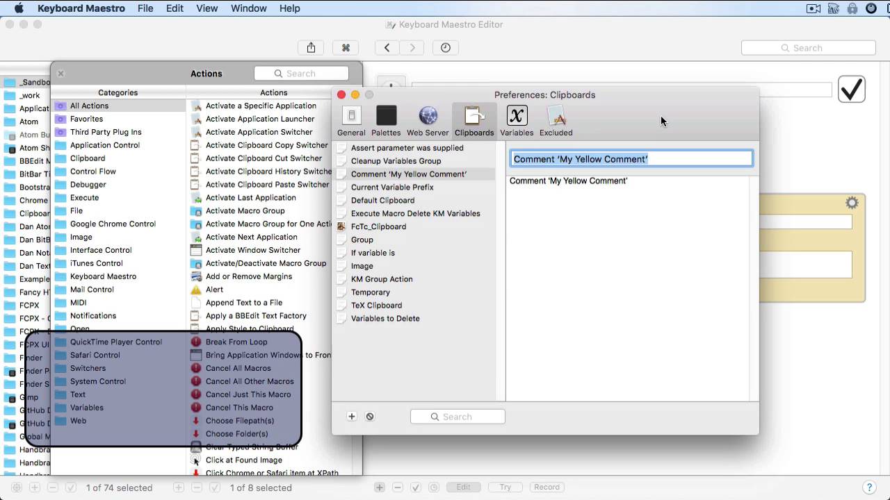Click the Record button in the bottom bar
This screenshot has height=500, width=890.
pyautogui.click(x=547, y=487)
